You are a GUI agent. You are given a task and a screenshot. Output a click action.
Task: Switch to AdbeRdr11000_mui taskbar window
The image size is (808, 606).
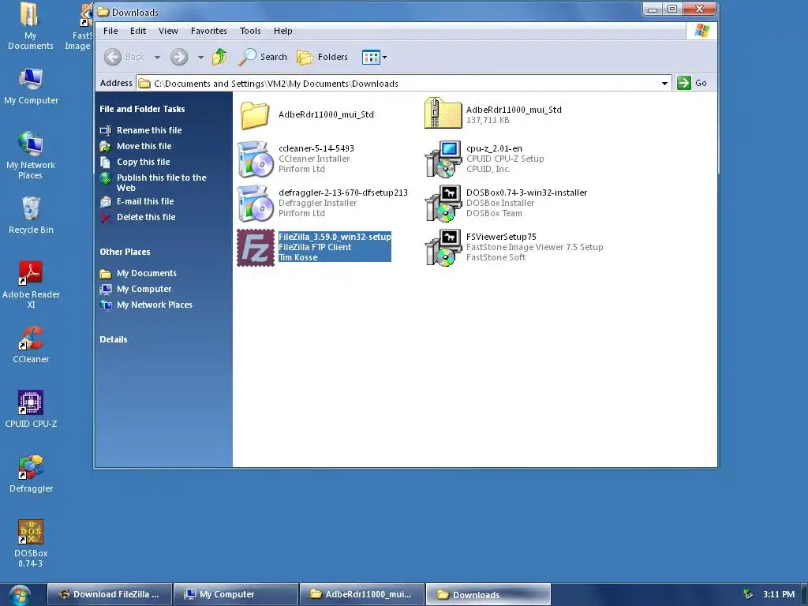pos(361,594)
